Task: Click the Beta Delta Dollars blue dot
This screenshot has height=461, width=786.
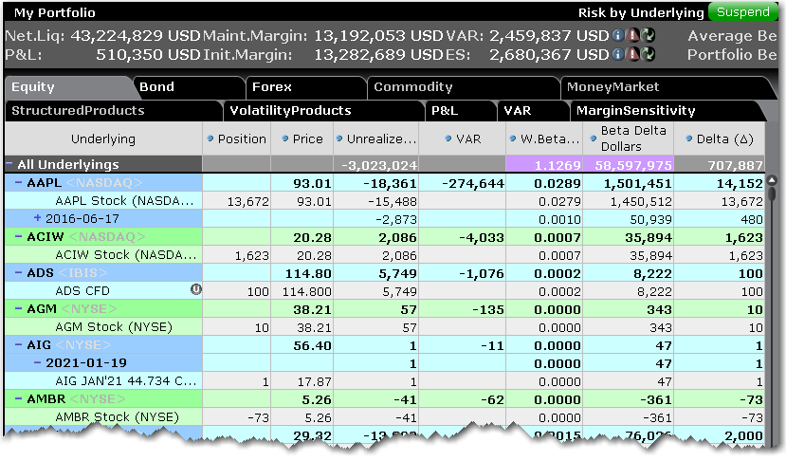Action: click(594, 138)
